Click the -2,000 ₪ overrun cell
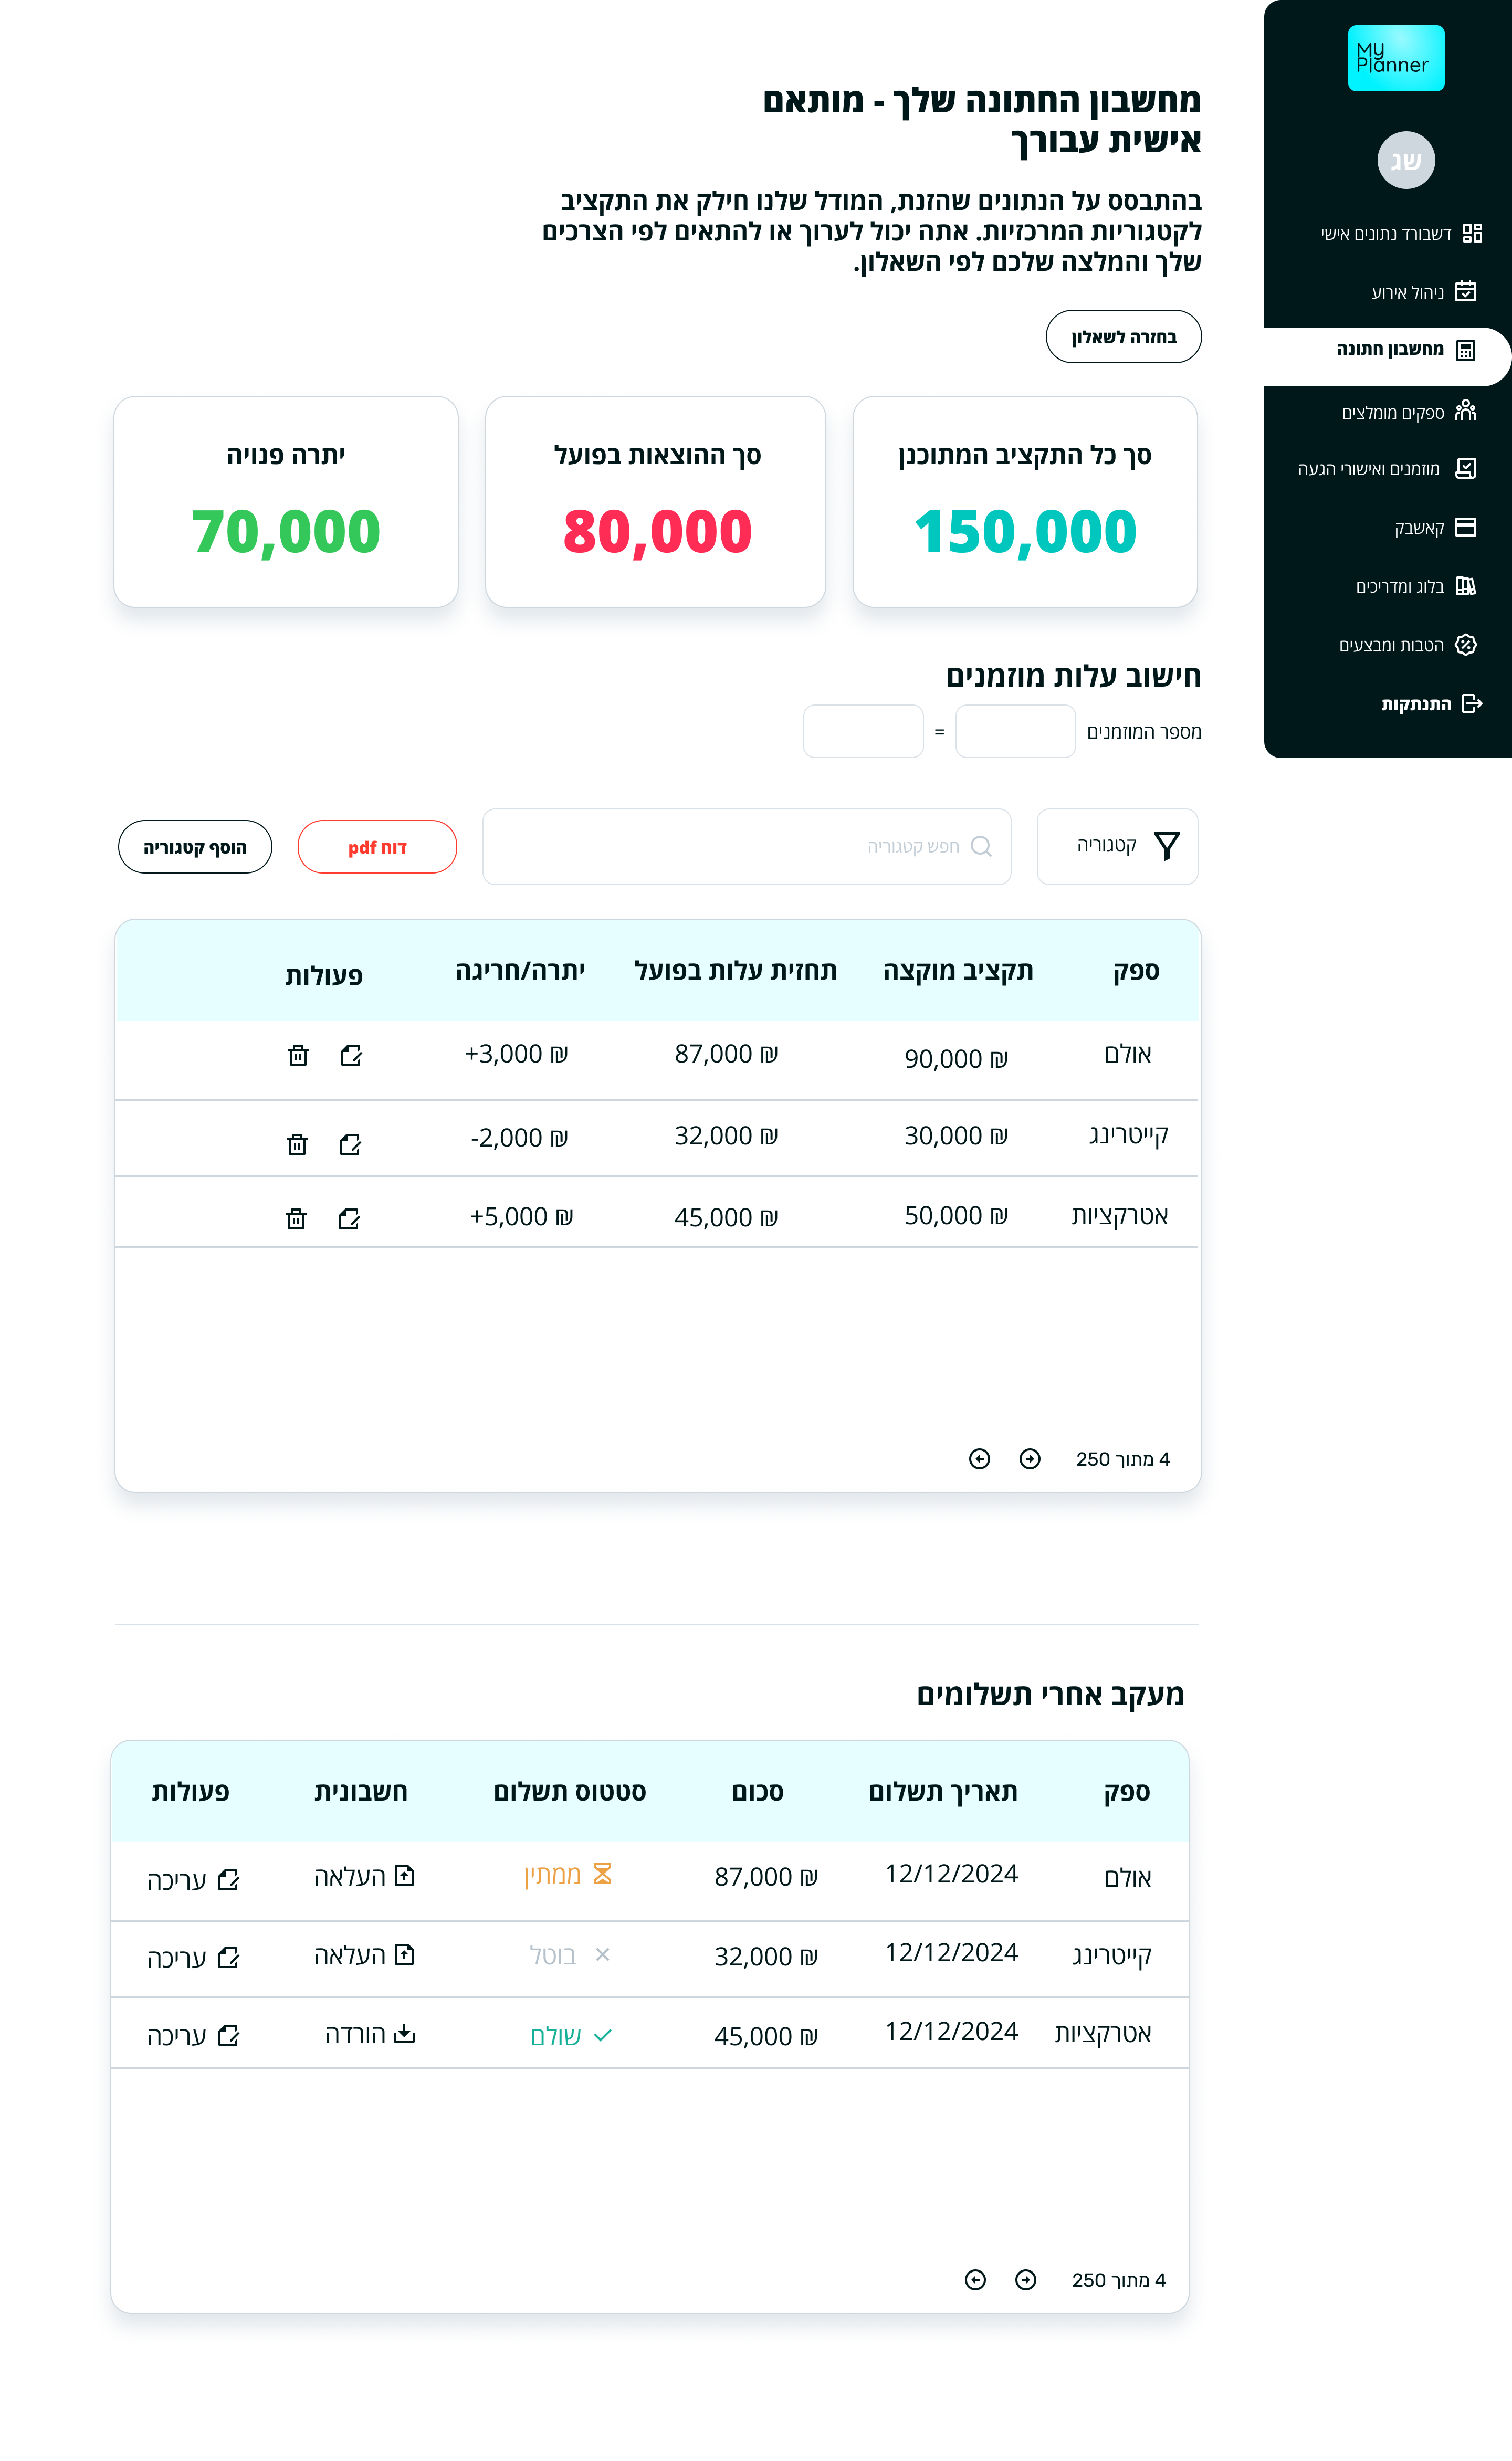The height and width of the screenshot is (2461, 1512). (x=519, y=1139)
